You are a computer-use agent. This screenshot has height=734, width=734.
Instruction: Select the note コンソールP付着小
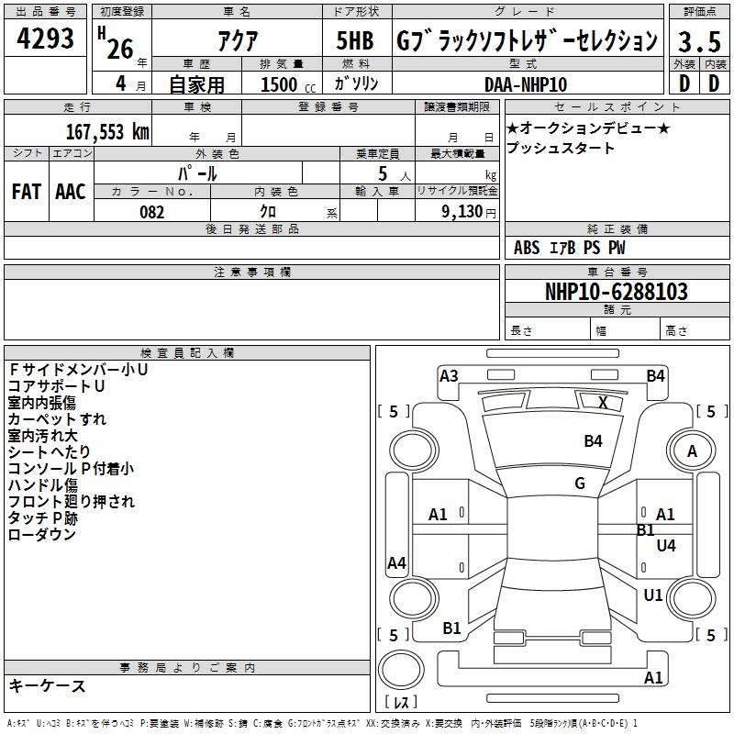[x=71, y=469]
